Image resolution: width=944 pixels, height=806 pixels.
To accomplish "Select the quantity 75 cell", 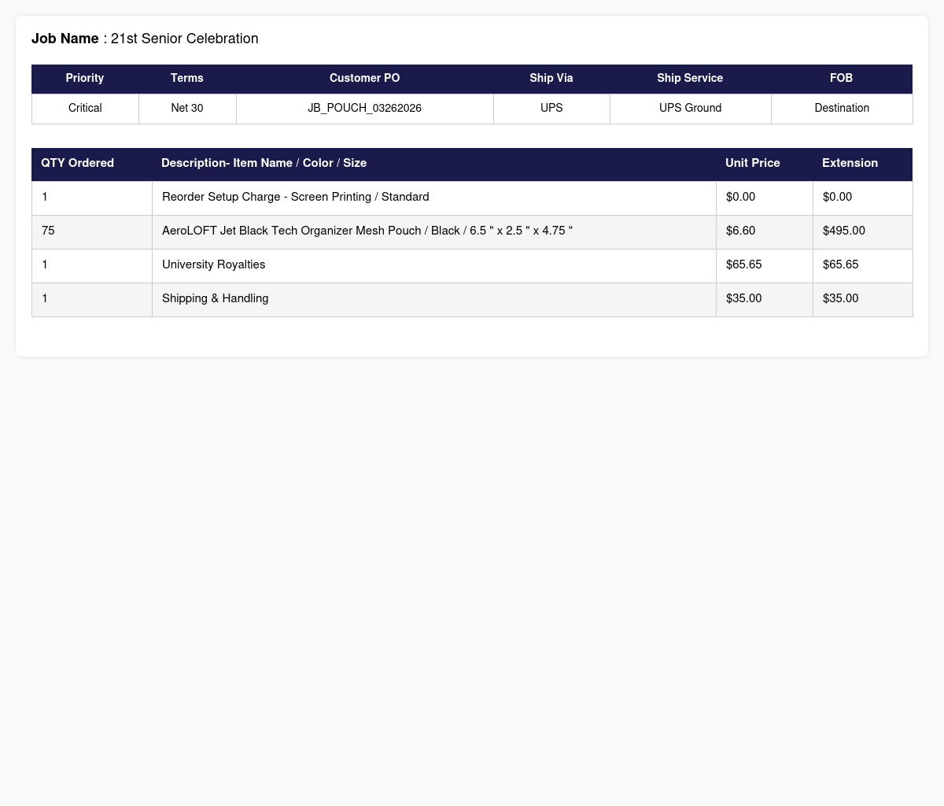I will coord(92,232).
